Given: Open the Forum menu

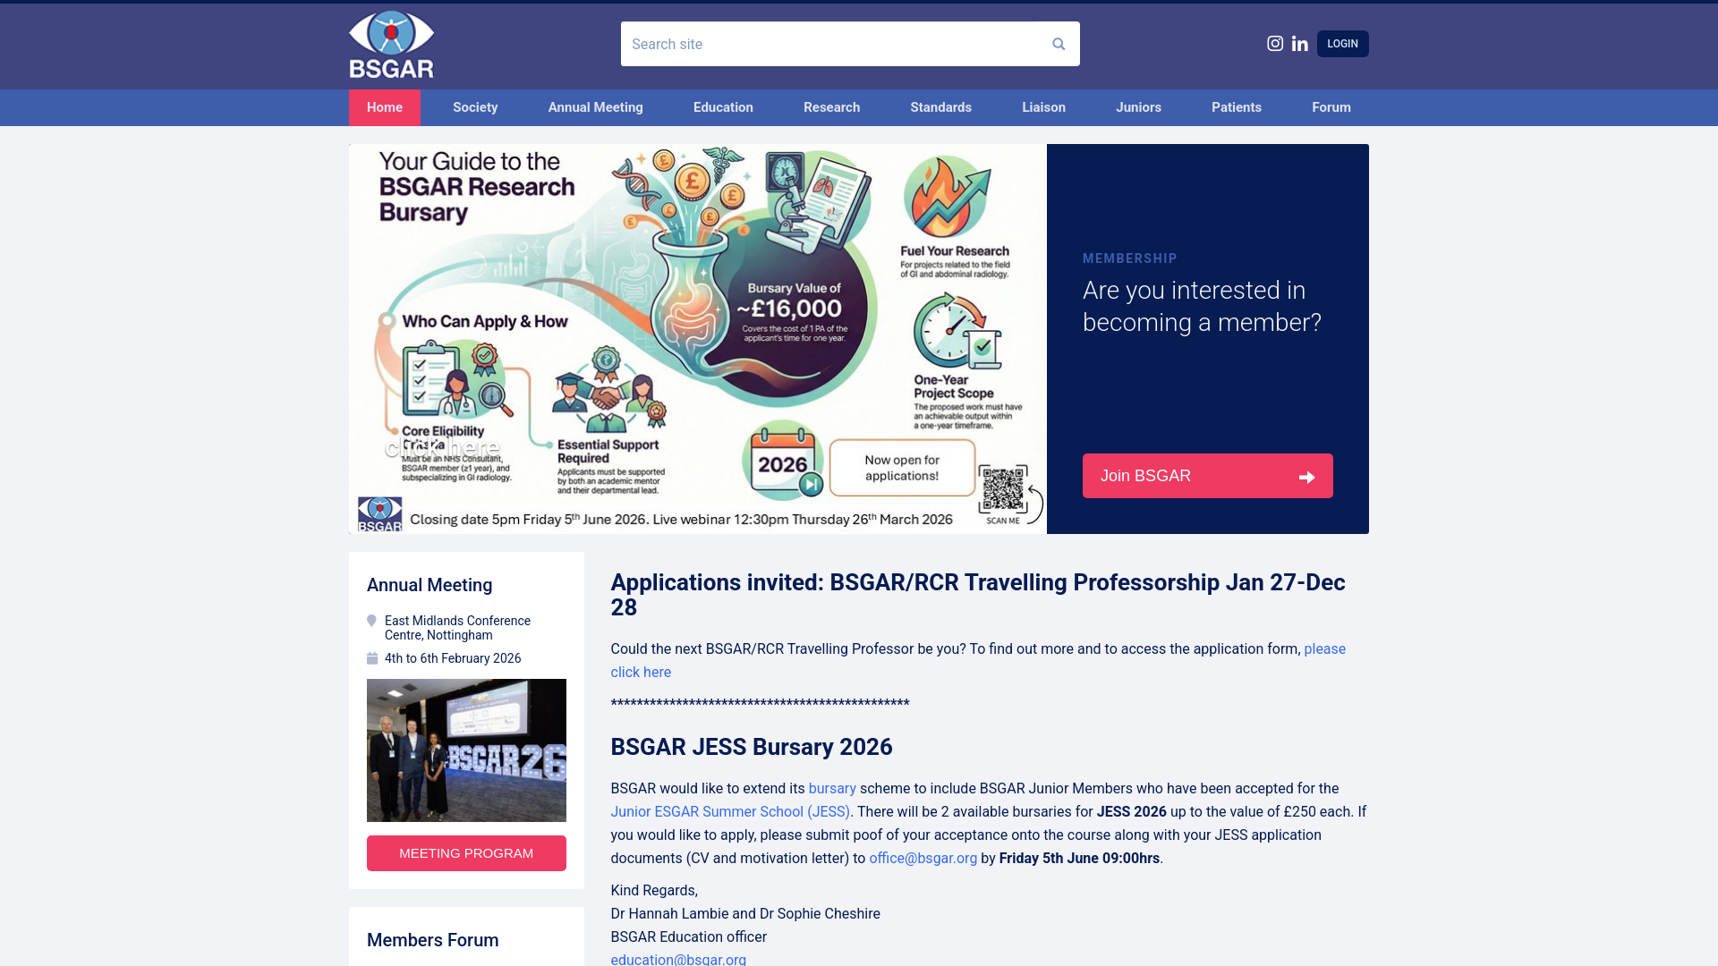Looking at the screenshot, I should 1331,107.
